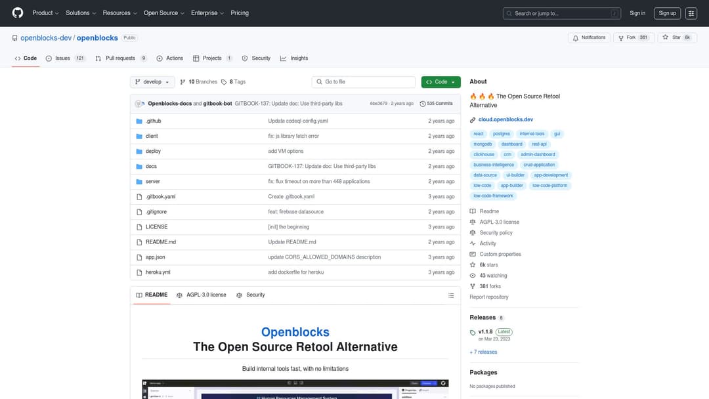Click the Go to file input
Viewport: 709px width, 399px height.
coord(364,82)
